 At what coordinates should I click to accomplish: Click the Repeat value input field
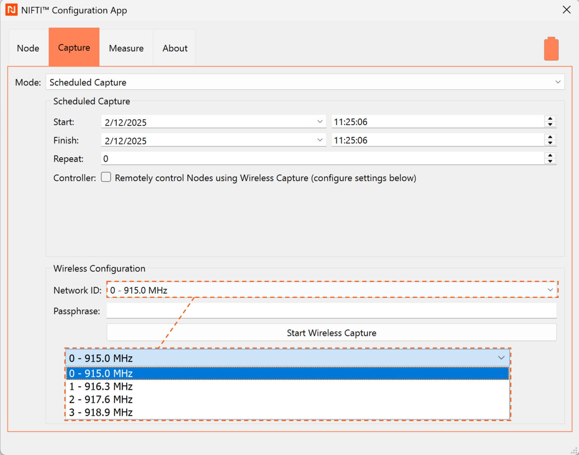(x=264, y=158)
